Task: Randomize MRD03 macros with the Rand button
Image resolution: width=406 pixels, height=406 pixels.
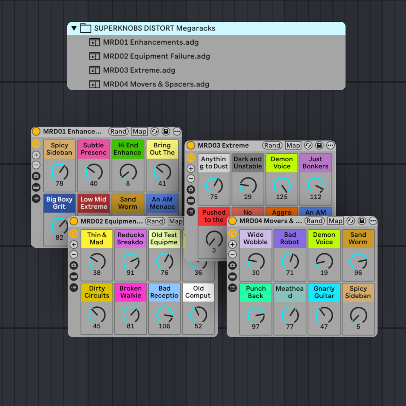Action: [272, 145]
